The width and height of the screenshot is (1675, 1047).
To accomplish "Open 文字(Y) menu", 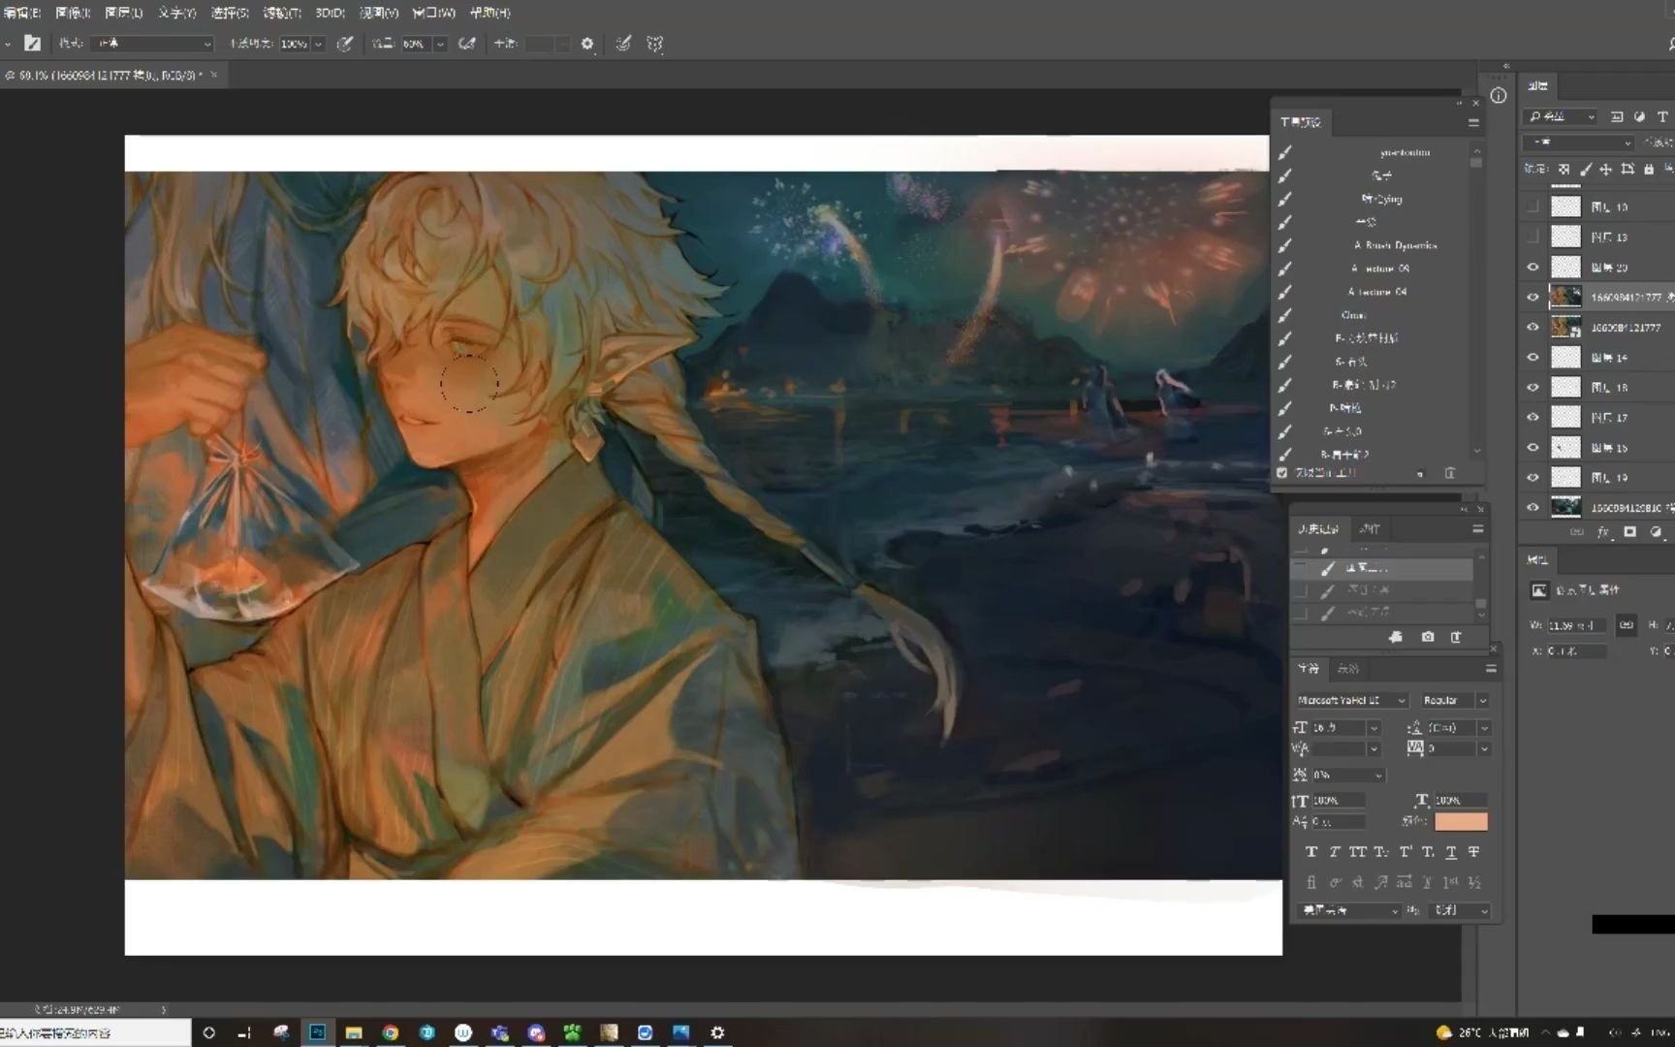I will (x=177, y=13).
